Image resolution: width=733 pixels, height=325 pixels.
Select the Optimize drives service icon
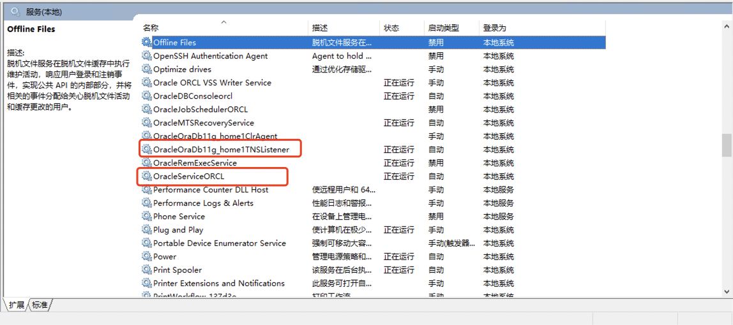tap(147, 69)
